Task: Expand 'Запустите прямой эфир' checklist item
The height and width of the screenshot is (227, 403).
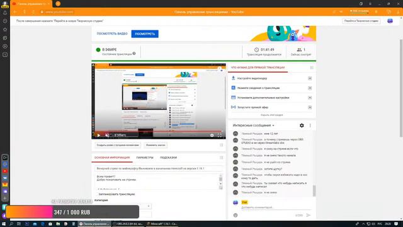Action: click(310, 107)
